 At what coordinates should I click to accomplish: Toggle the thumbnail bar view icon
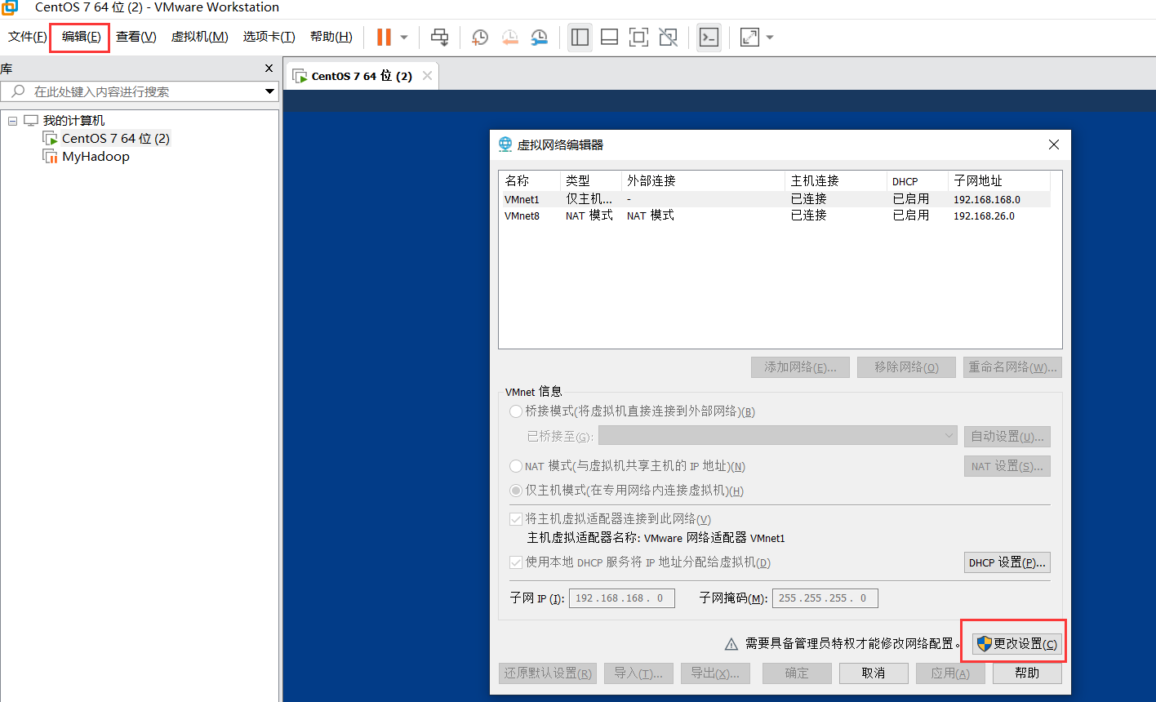tap(609, 38)
